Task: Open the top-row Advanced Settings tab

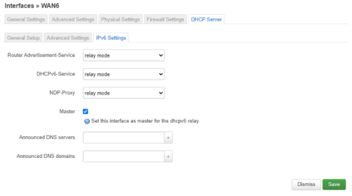Action: coord(73,20)
